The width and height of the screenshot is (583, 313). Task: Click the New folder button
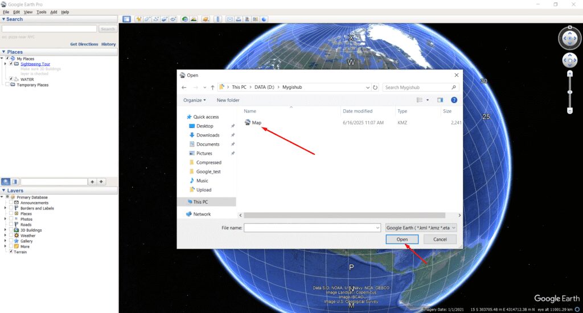[228, 100]
